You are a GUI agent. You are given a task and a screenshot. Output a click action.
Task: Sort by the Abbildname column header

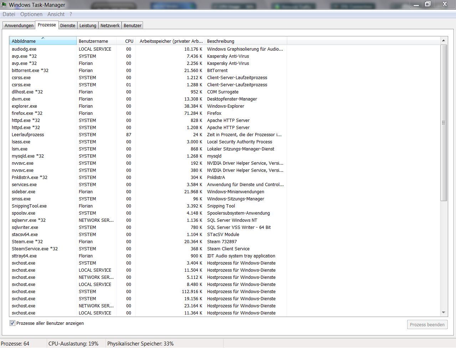(x=43, y=41)
